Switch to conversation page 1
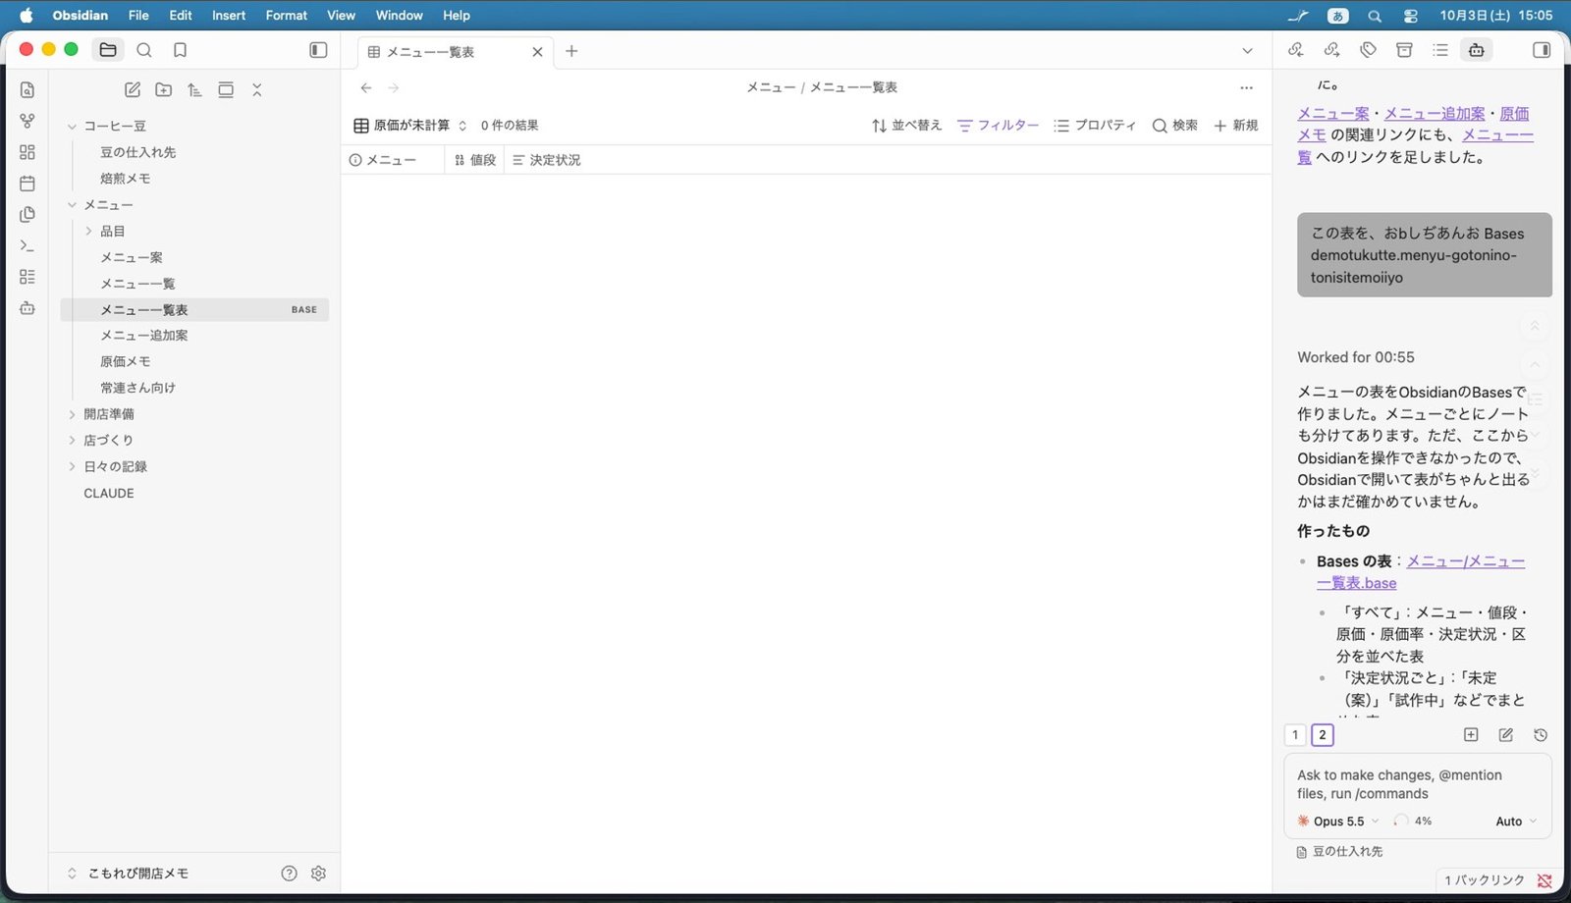 (1295, 735)
